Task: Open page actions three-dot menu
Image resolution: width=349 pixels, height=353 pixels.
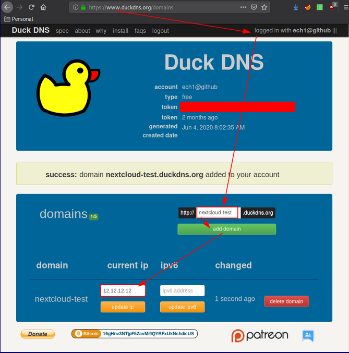Action: tap(243, 7)
